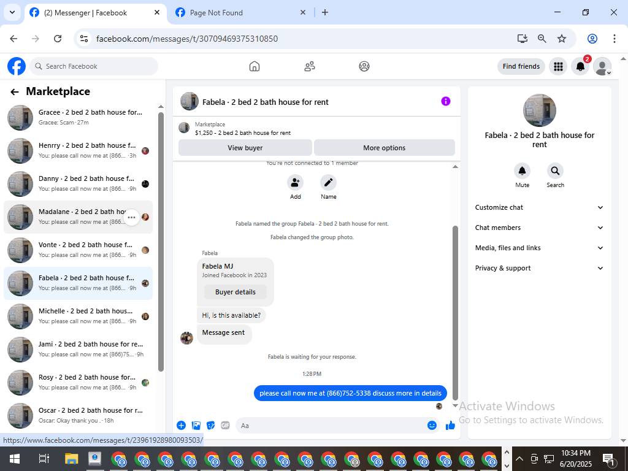Go back with the Marketplace arrow
The height and width of the screenshot is (471, 628).
pos(15,92)
